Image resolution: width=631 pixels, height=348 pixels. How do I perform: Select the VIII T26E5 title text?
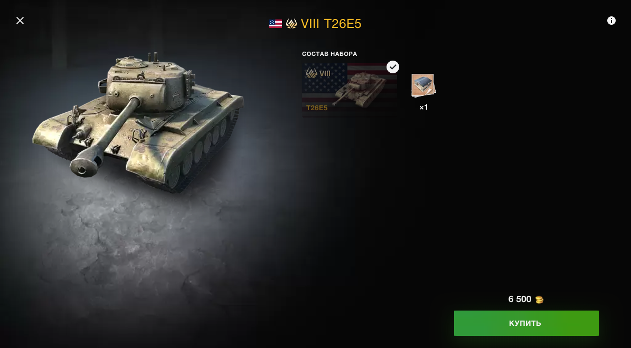331,24
